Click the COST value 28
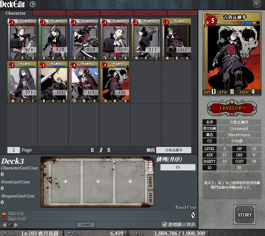The width and height of the screenshot is (265, 236). click(x=254, y=161)
